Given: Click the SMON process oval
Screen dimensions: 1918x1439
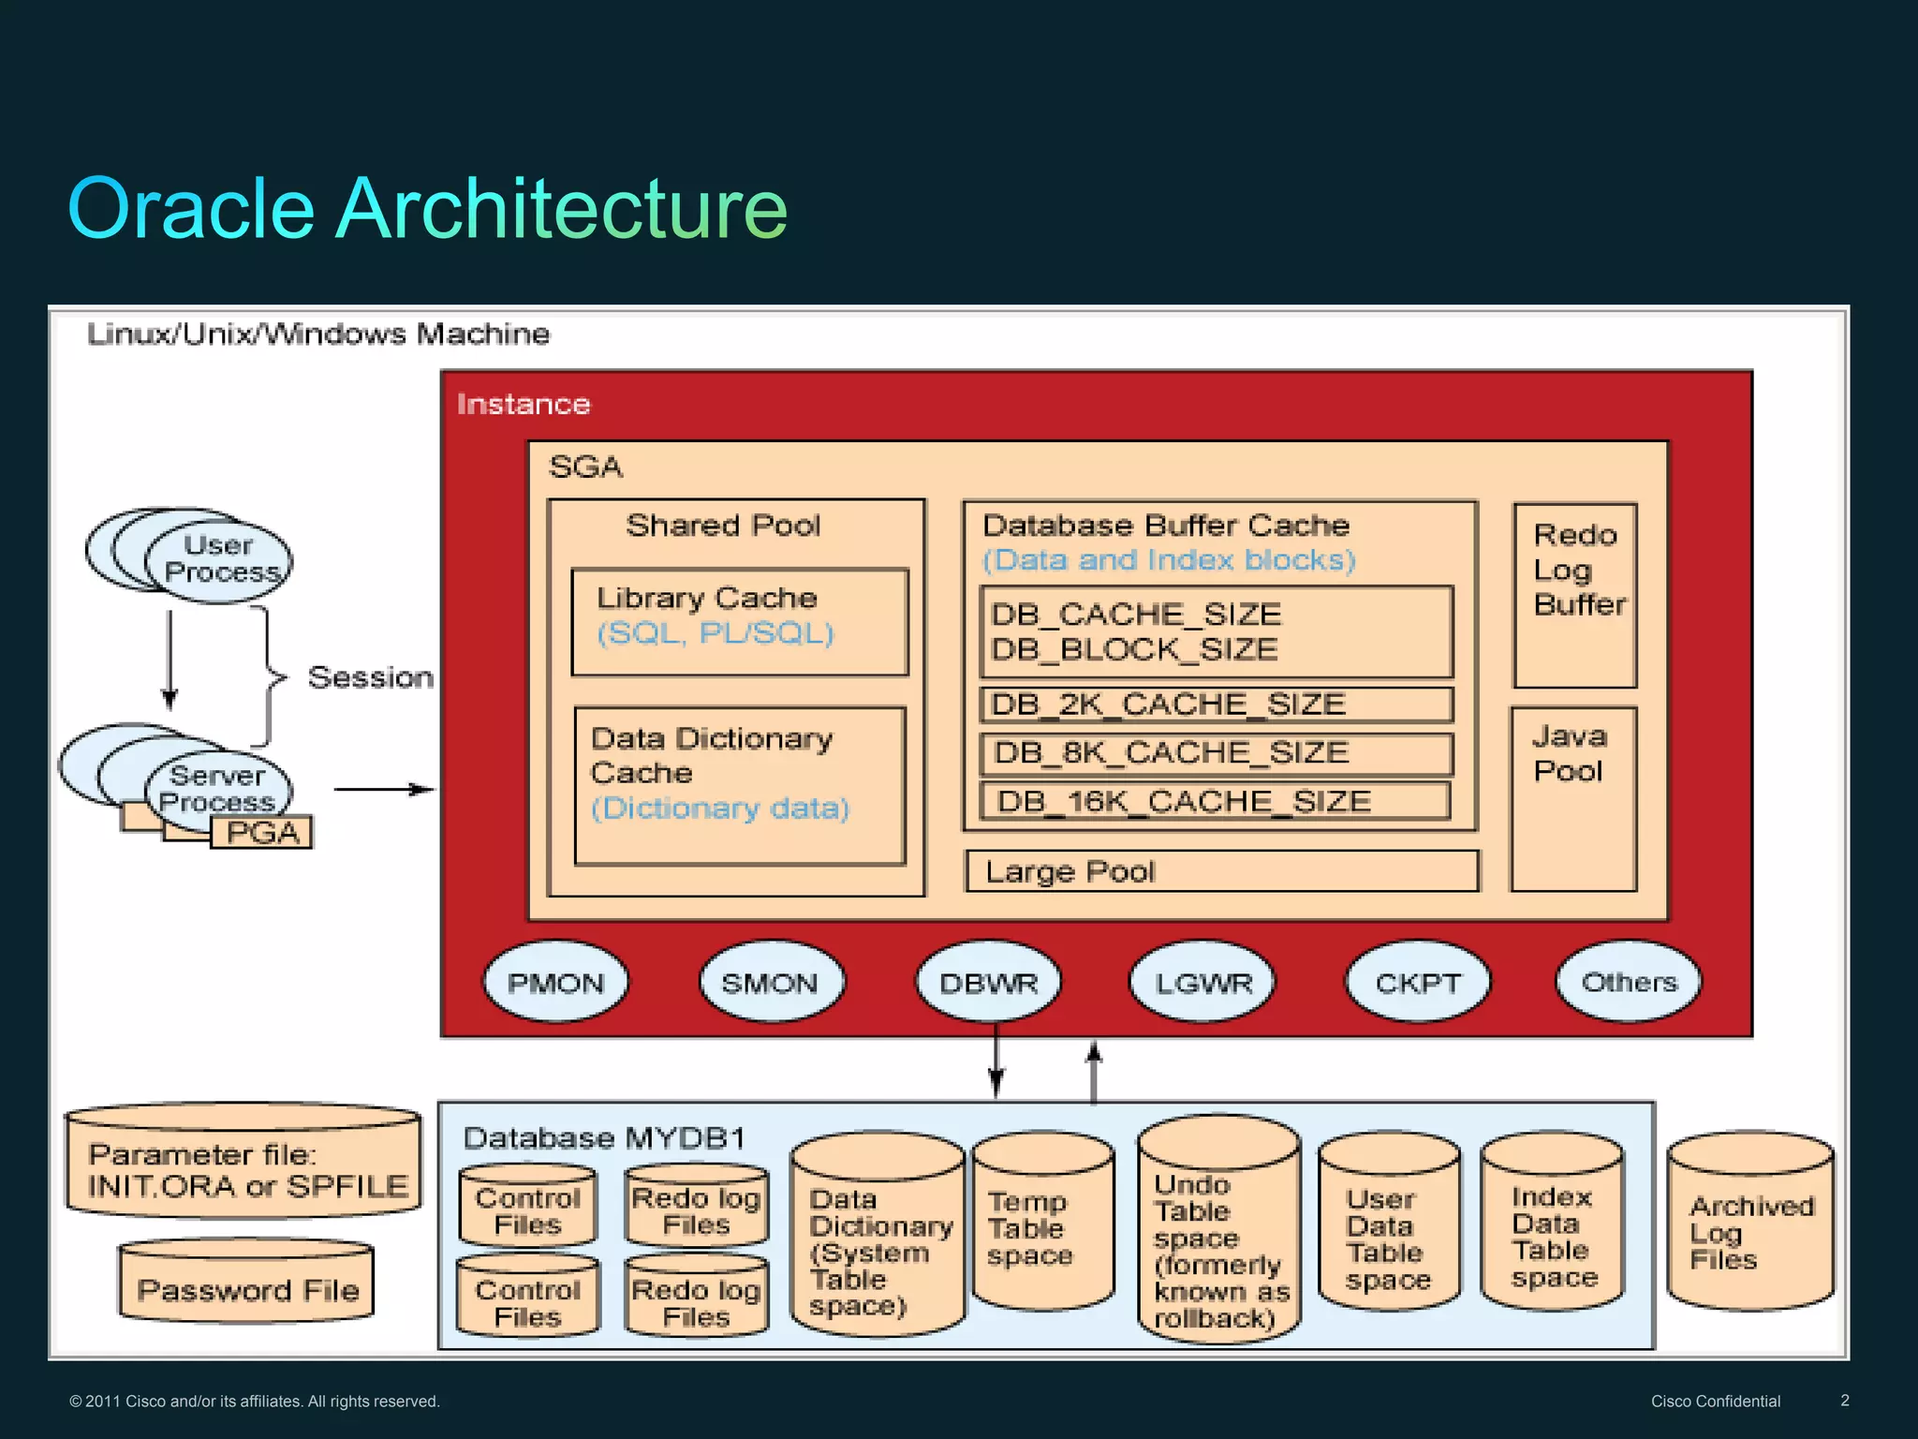Looking at the screenshot, I should (x=771, y=982).
